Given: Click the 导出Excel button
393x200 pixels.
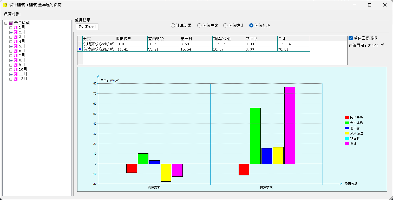Looking at the screenshot, I should tap(87, 26).
